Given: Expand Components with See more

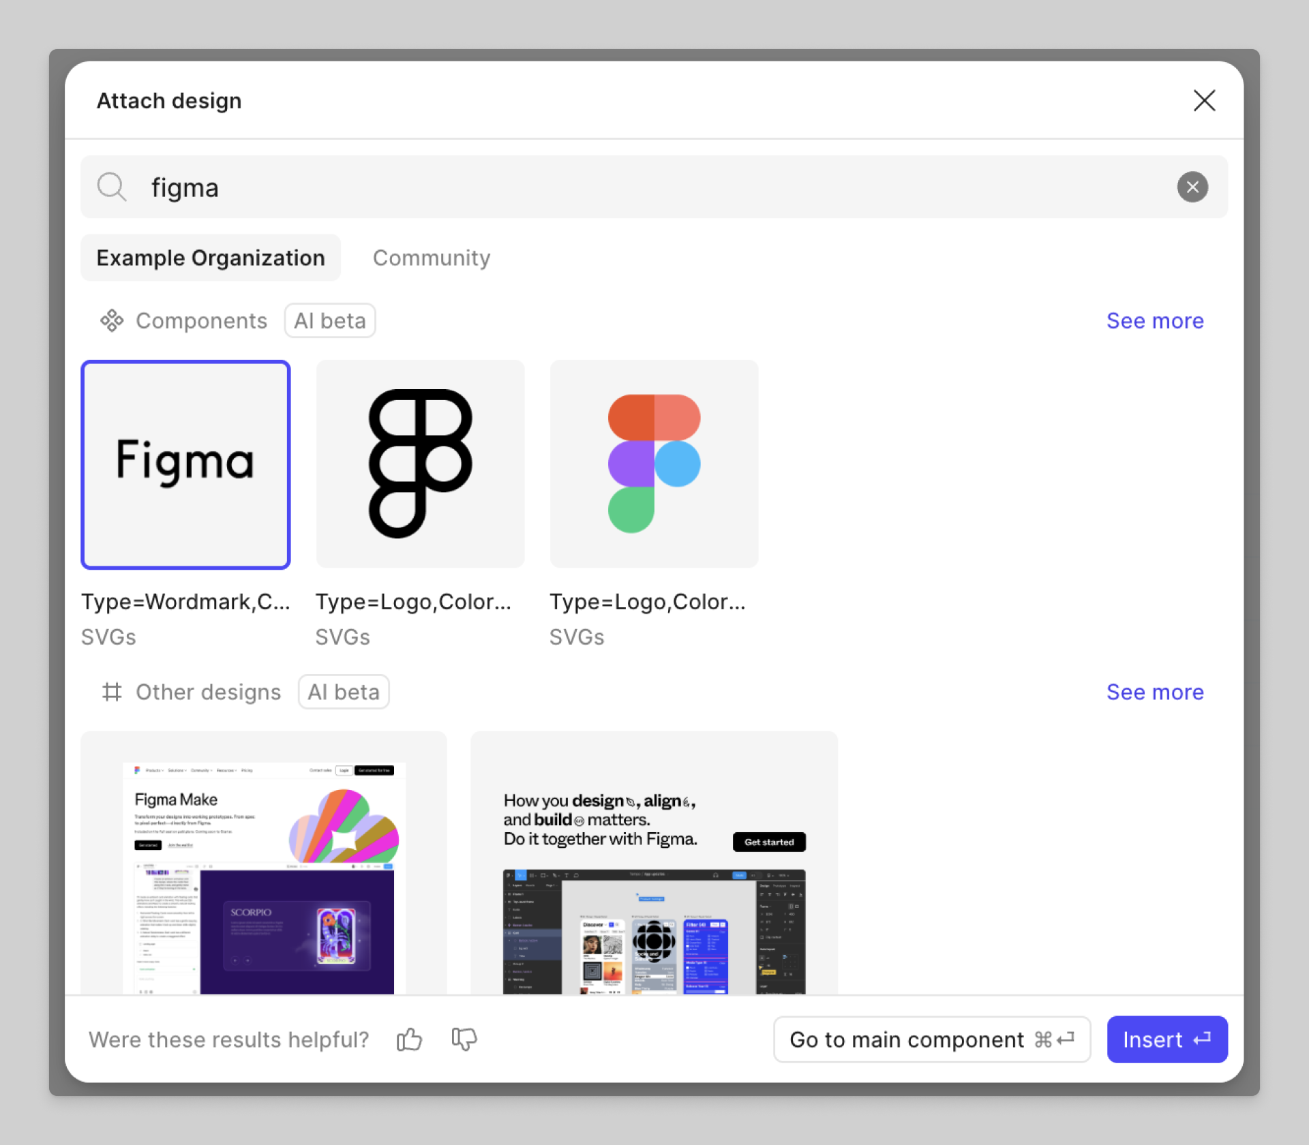Looking at the screenshot, I should click(1154, 320).
